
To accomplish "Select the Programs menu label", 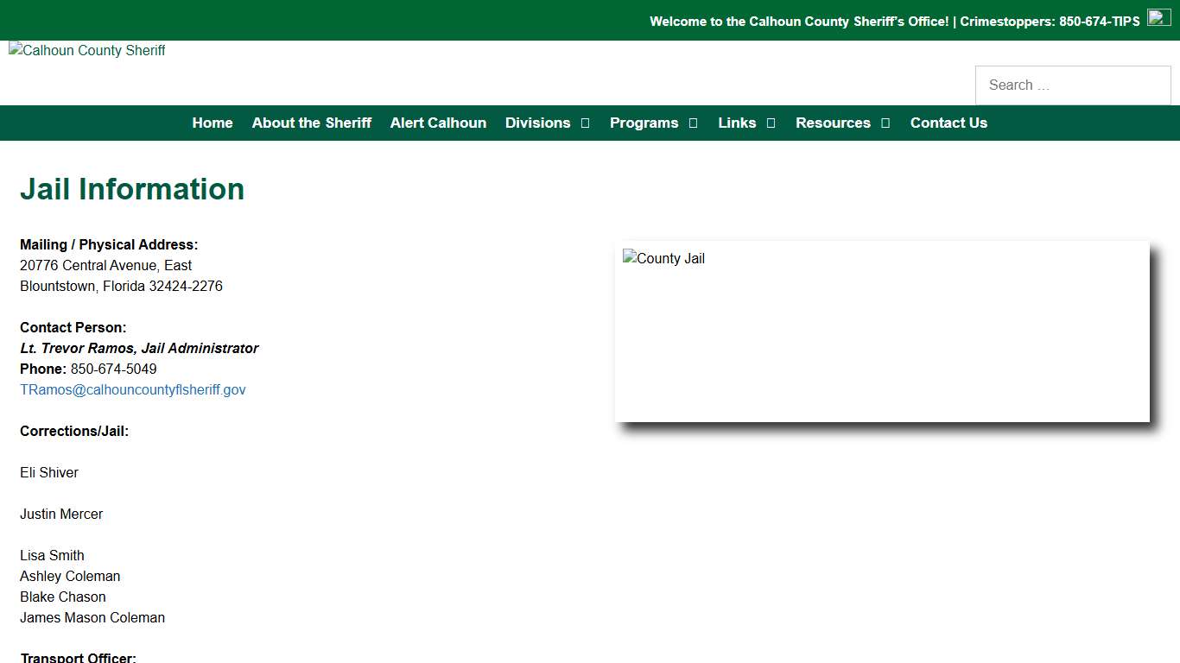I will click(644, 123).
